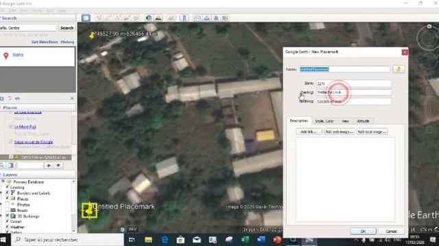Viewport: 439px width, 246px height.
Task: Click the Move joystick navigation ring
Action: pos(430,61)
